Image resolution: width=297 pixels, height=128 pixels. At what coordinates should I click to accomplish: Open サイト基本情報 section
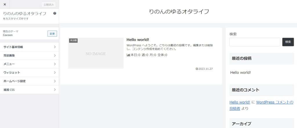point(29,47)
